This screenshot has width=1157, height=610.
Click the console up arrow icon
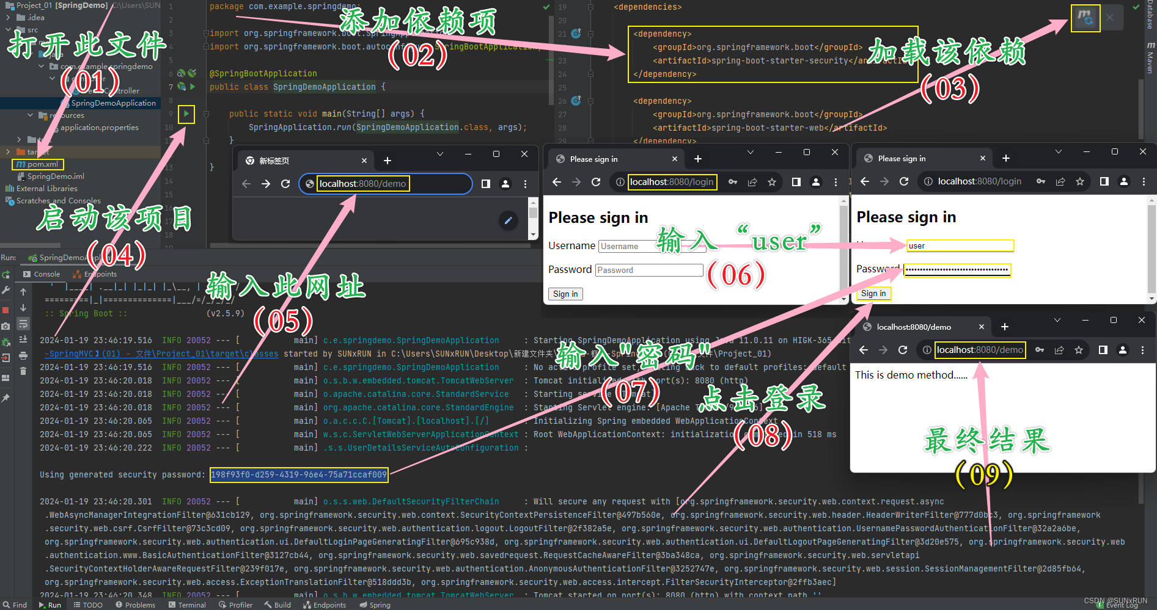click(23, 292)
